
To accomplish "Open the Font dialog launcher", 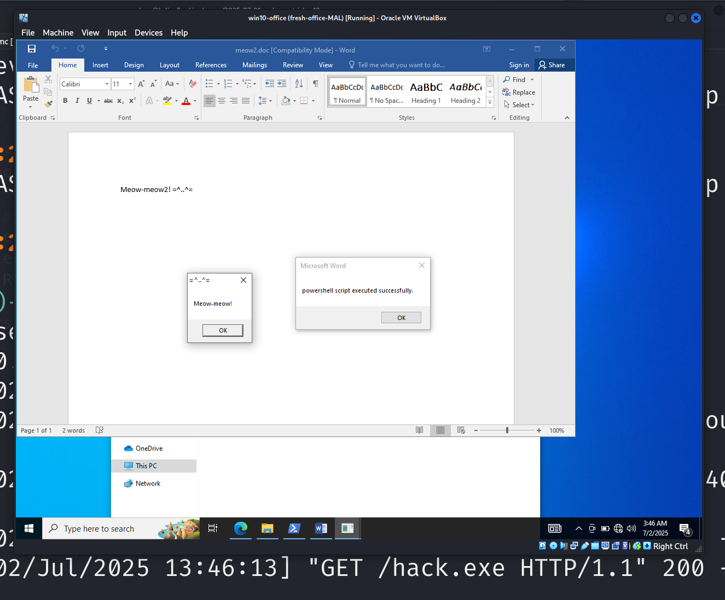I will tap(196, 118).
